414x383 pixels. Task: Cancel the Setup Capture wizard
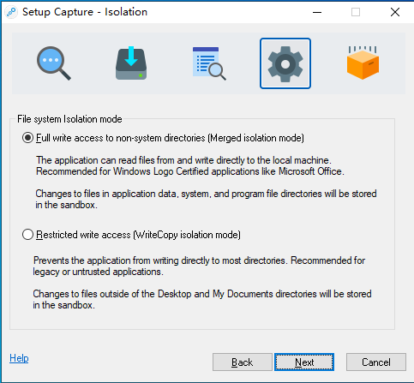(376, 362)
